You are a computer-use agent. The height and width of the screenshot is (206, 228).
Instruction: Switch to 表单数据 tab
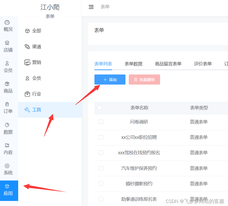[x=133, y=64]
